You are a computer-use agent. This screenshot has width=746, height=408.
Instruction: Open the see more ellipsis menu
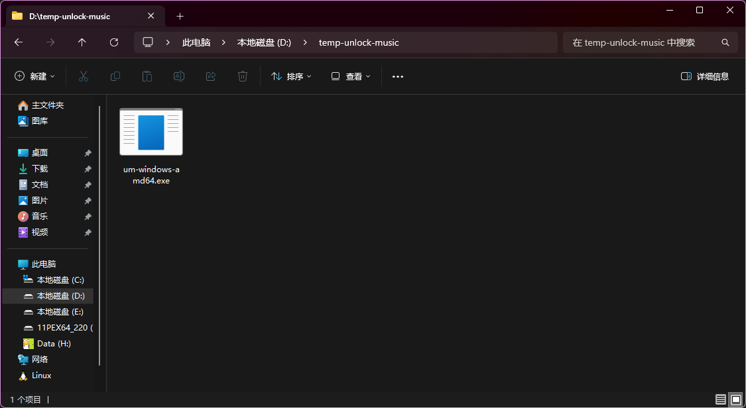point(398,76)
